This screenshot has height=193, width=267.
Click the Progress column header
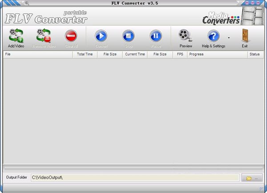point(217,54)
